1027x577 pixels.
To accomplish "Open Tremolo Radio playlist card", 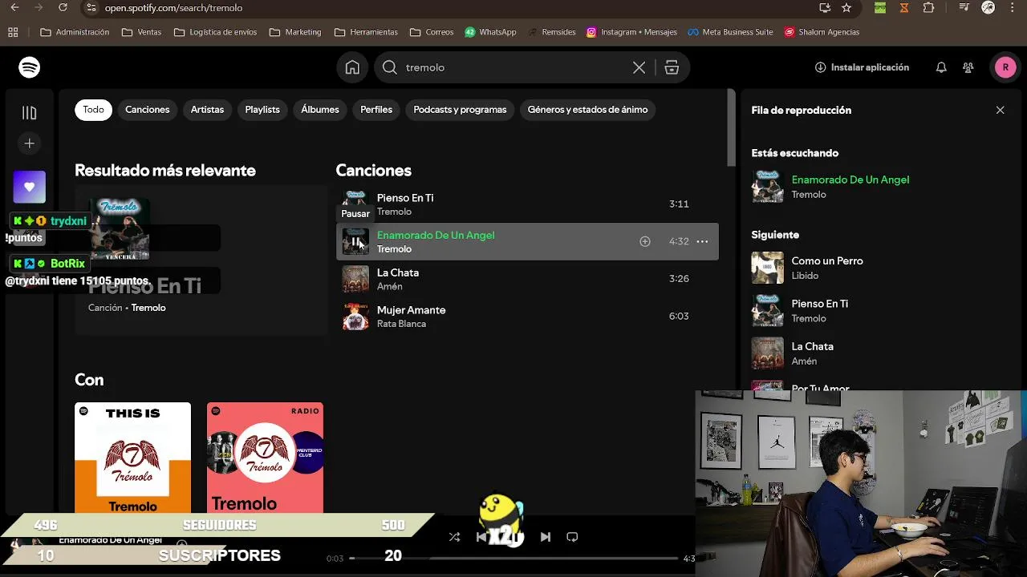I will tap(265, 458).
